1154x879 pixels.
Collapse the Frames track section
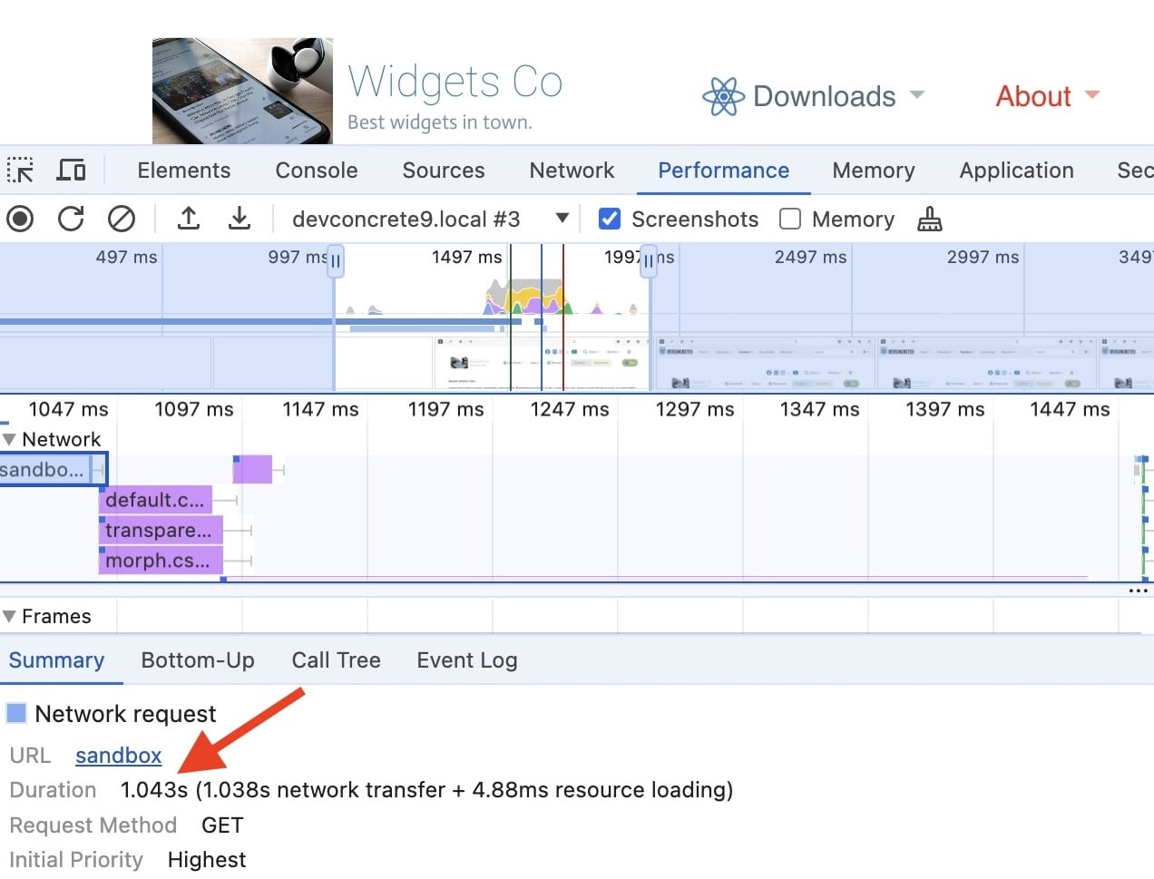(x=10, y=617)
